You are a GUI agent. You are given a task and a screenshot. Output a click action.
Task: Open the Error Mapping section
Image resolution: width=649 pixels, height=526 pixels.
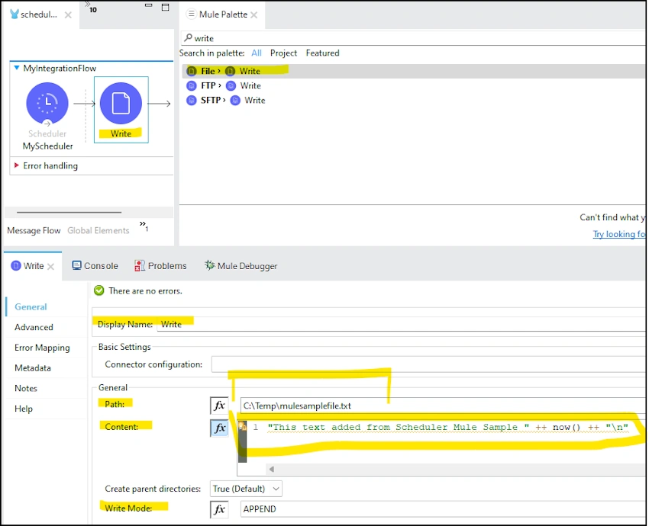tap(42, 348)
